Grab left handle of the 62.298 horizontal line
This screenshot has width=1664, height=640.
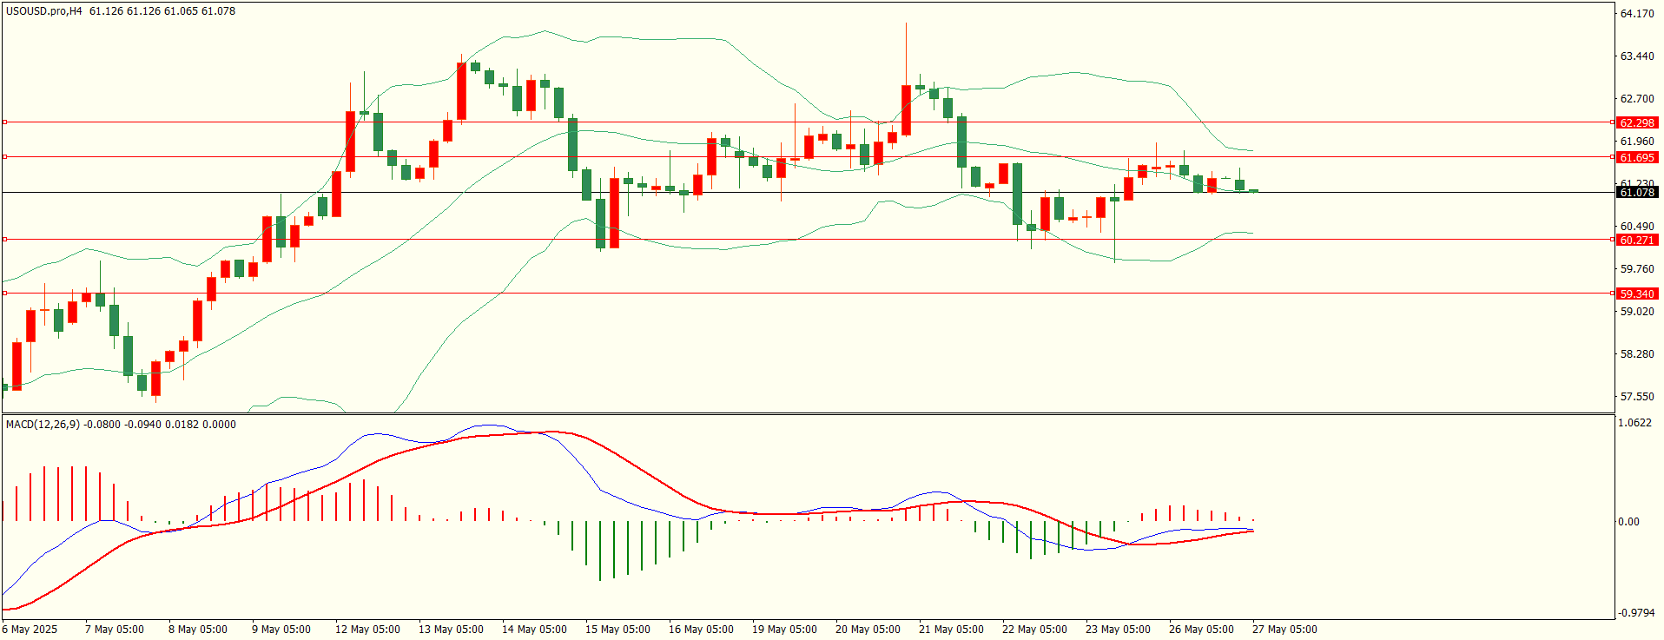click(5, 122)
